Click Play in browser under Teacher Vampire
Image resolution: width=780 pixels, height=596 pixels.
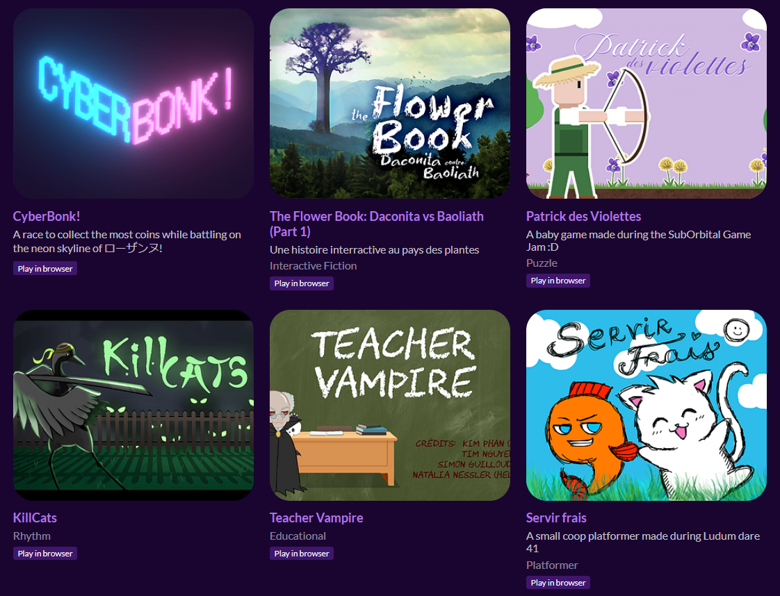(302, 553)
